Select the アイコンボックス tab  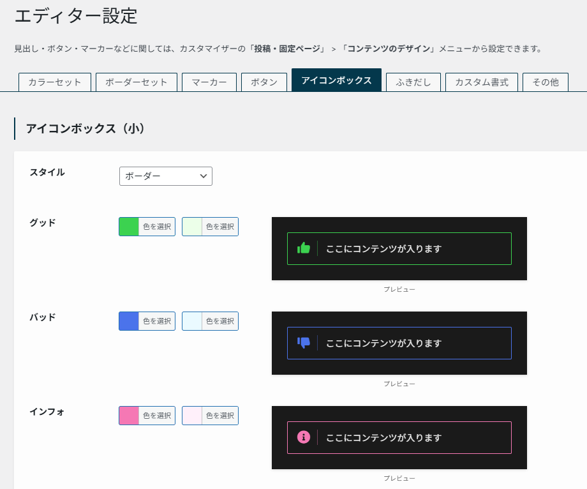click(336, 80)
